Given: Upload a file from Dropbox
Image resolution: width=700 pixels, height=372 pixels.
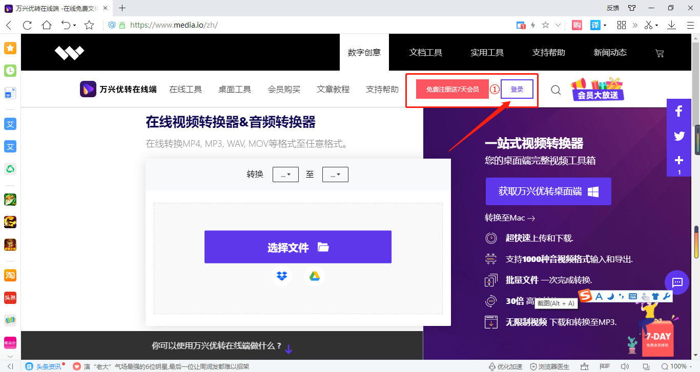Looking at the screenshot, I should tap(281, 276).
